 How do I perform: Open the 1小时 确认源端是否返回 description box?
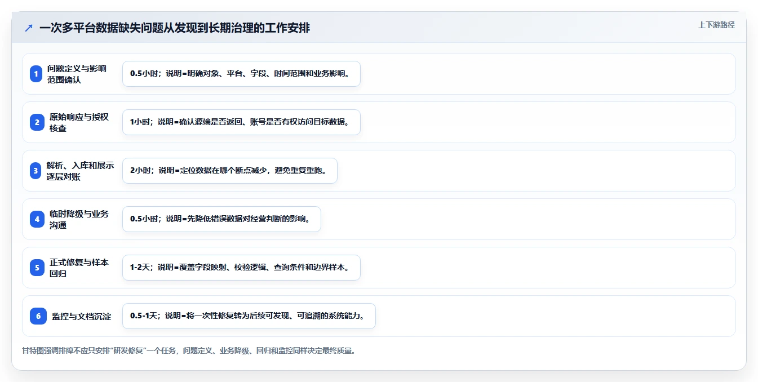point(241,122)
